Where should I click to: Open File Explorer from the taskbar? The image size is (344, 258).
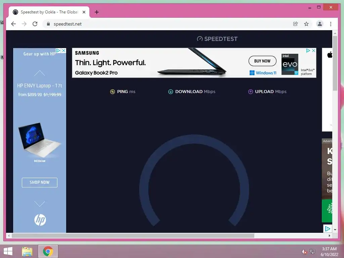(27, 251)
